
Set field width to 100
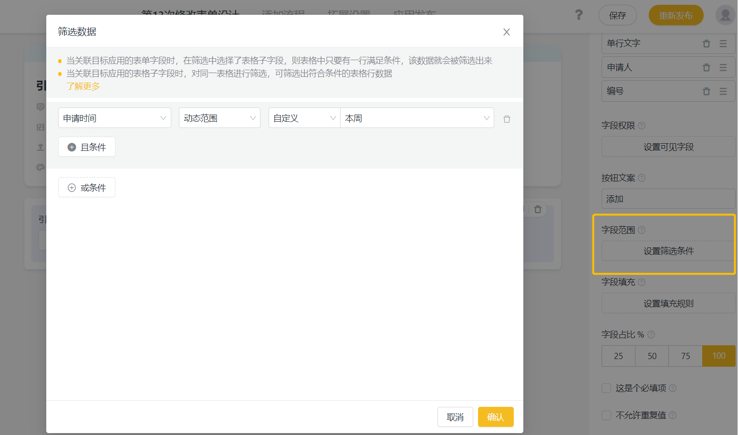tap(719, 356)
